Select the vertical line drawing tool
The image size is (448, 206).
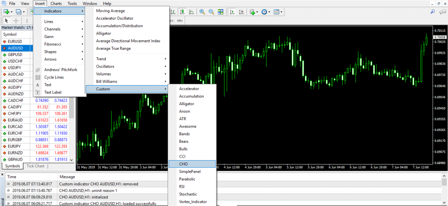click(27, 21)
